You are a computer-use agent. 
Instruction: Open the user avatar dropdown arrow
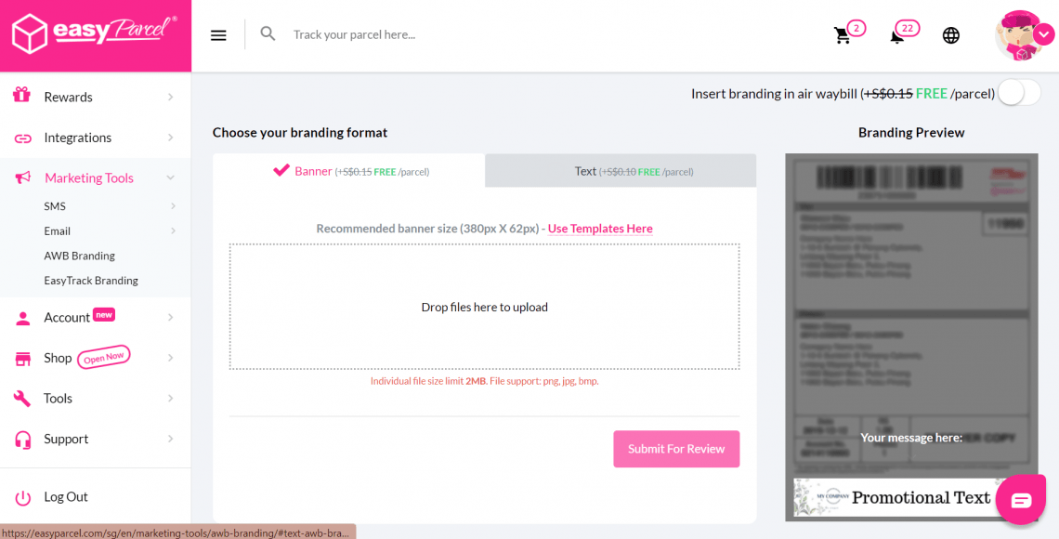1043,33
